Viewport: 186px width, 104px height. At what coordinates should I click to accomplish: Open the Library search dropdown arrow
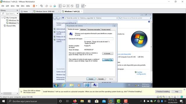(17, 14)
